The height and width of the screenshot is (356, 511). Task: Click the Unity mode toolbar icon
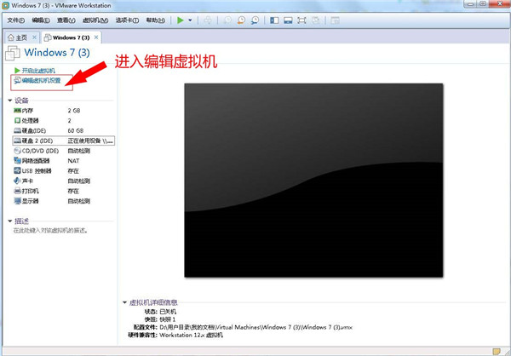point(315,20)
